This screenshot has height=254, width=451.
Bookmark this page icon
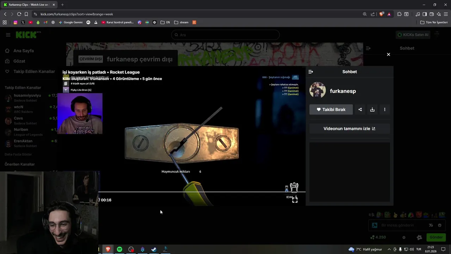pos(26,14)
